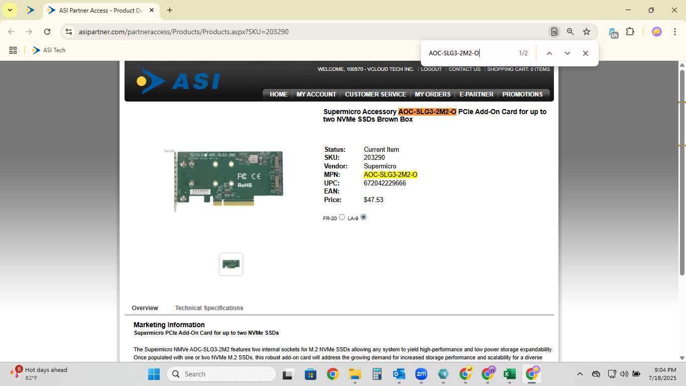Open Calculator from the taskbar
This screenshot has width=686, height=386.
pyautogui.click(x=377, y=374)
